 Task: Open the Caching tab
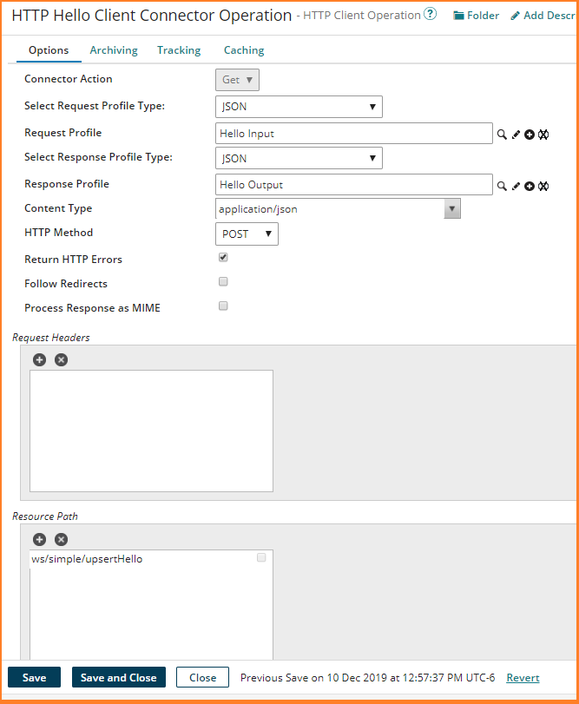(244, 50)
